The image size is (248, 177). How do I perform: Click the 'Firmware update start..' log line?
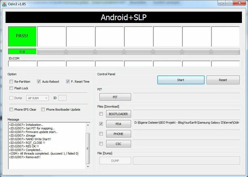click(33, 132)
